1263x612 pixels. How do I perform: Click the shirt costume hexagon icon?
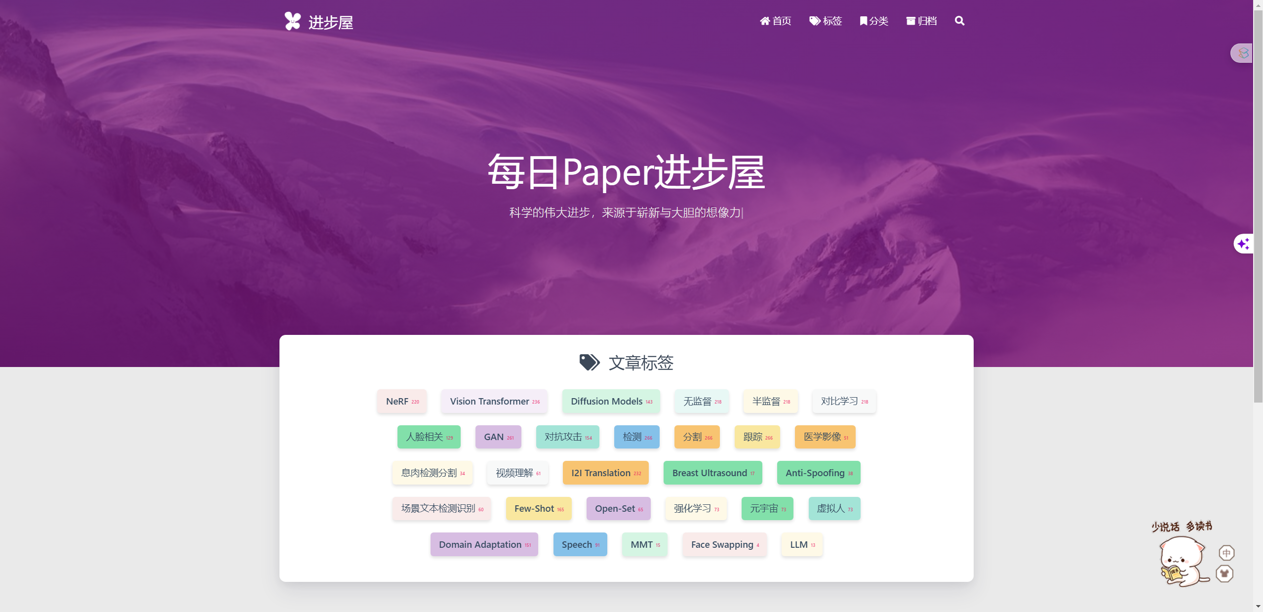pos(1224,574)
